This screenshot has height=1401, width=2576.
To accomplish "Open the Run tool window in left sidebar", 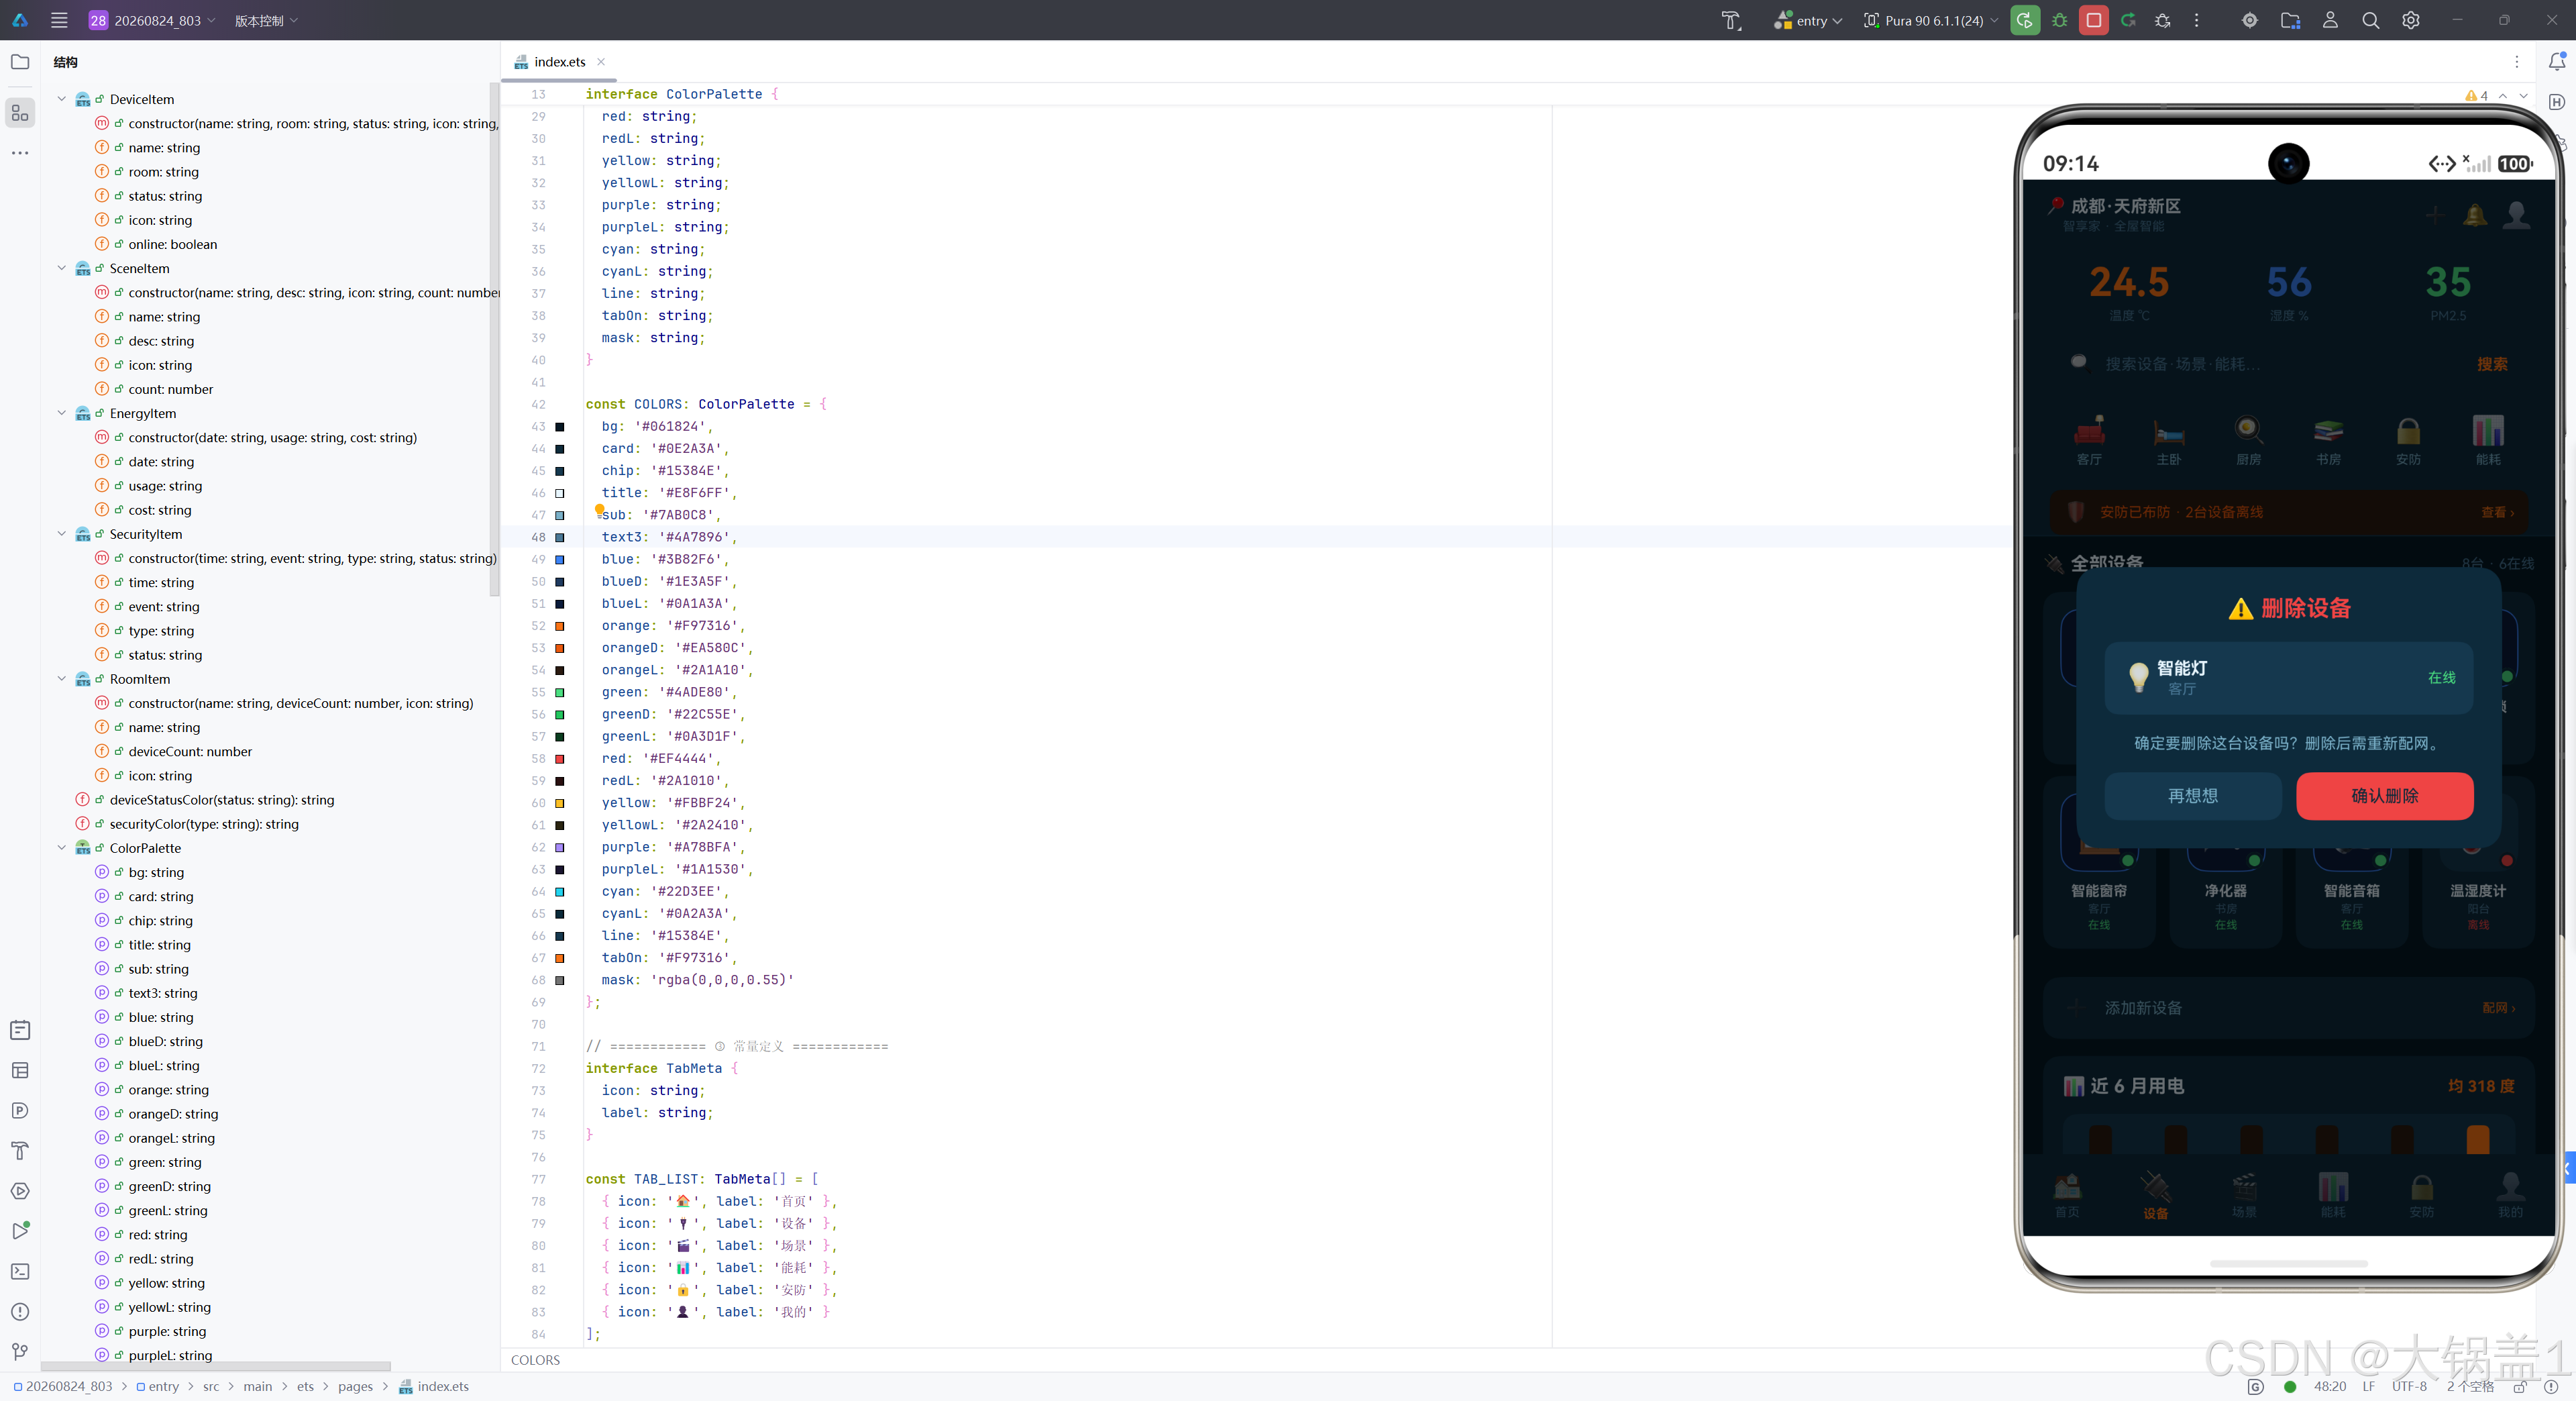I will tap(20, 1231).
